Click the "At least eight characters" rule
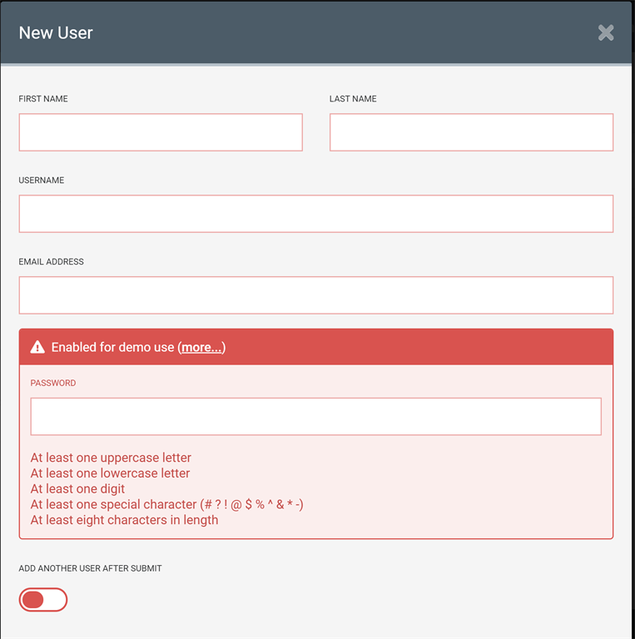 point(124,520)
